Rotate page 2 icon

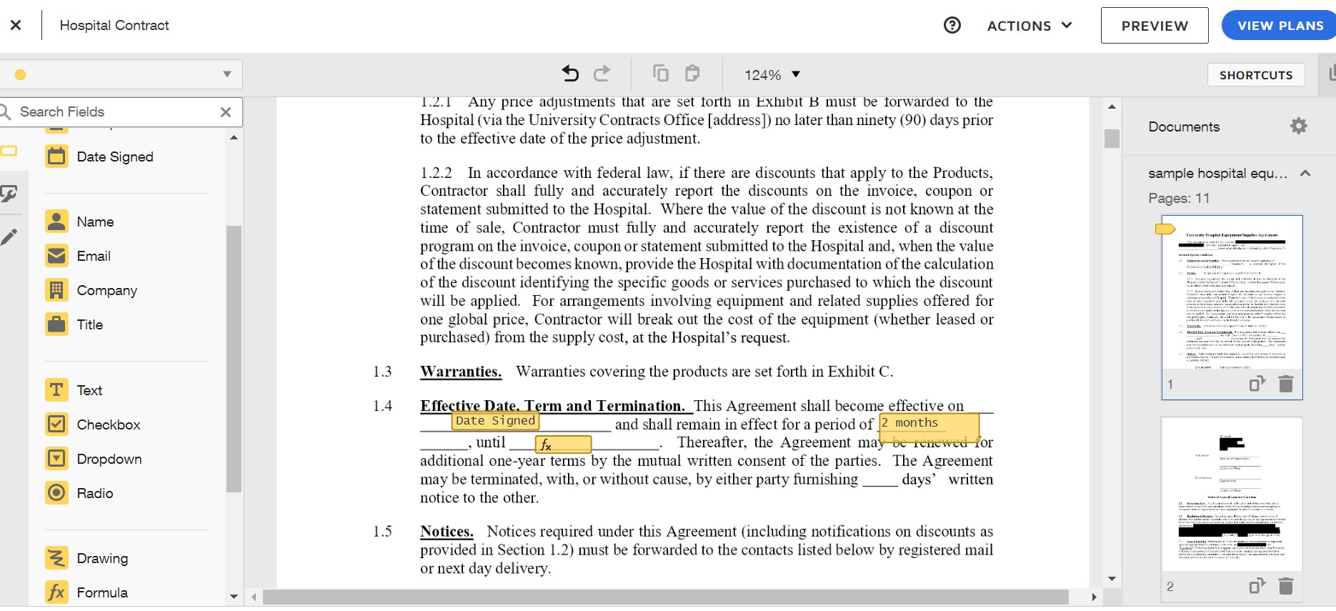point(1257,586)
